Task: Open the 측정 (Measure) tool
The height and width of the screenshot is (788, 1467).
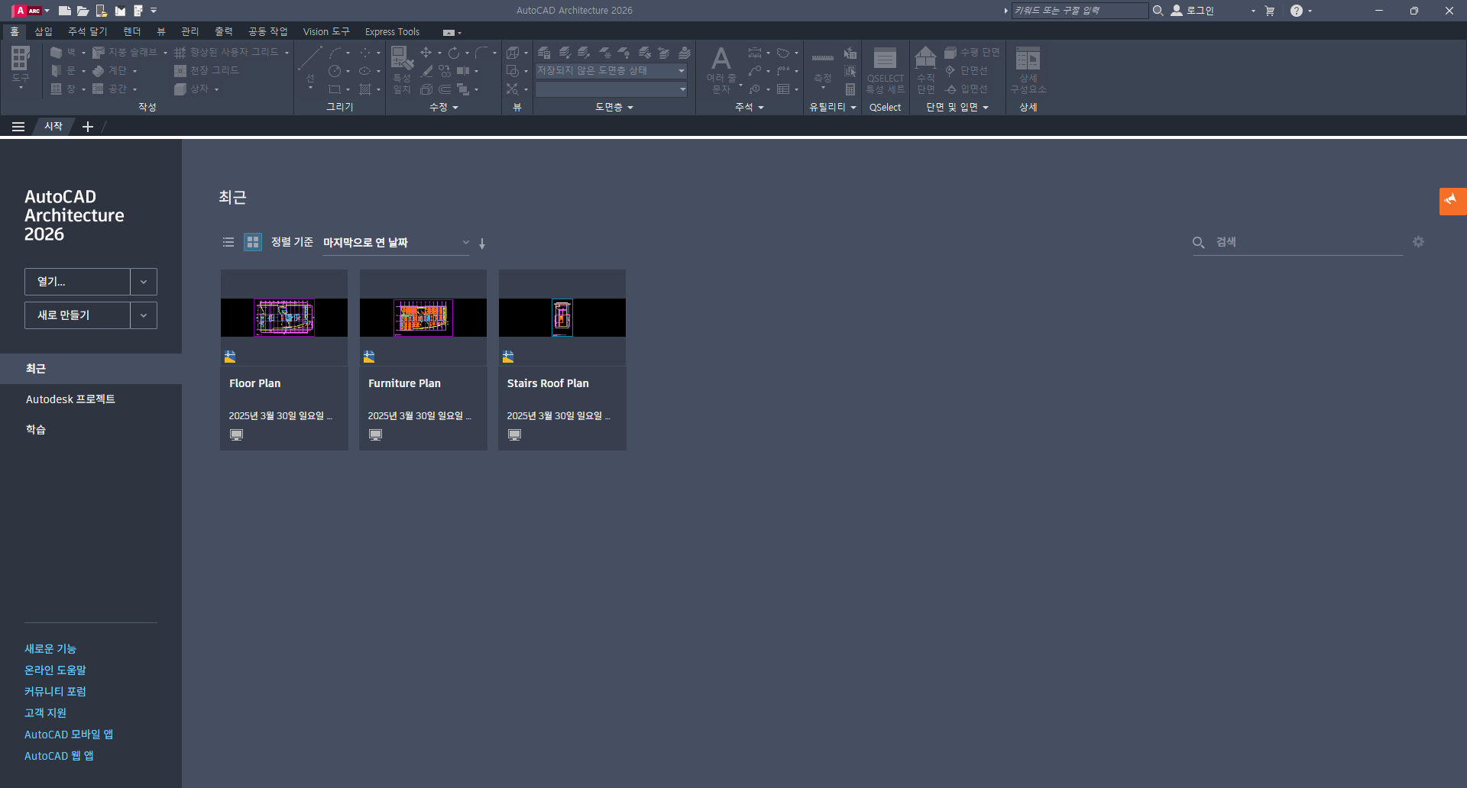Action: tap(823, 63)
